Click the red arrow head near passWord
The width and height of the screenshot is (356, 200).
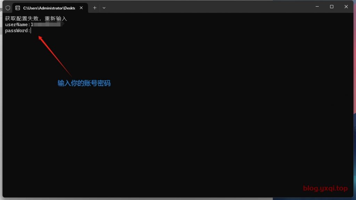pyautogui.click(x=40, y=37)
